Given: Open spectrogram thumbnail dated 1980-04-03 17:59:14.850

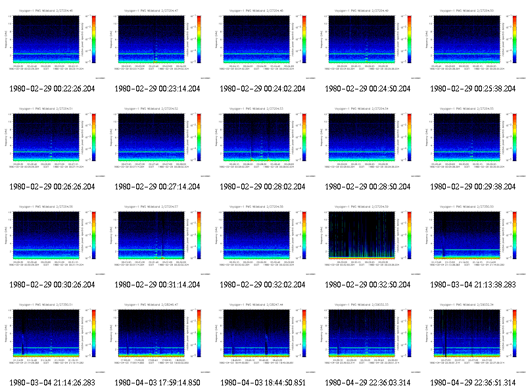Looking at the screenshot, I should (x=158, y=337).
